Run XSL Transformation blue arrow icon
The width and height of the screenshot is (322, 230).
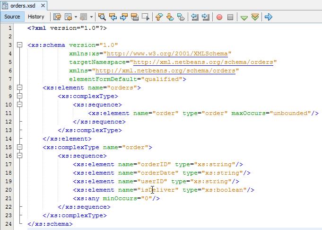(269, 17)
